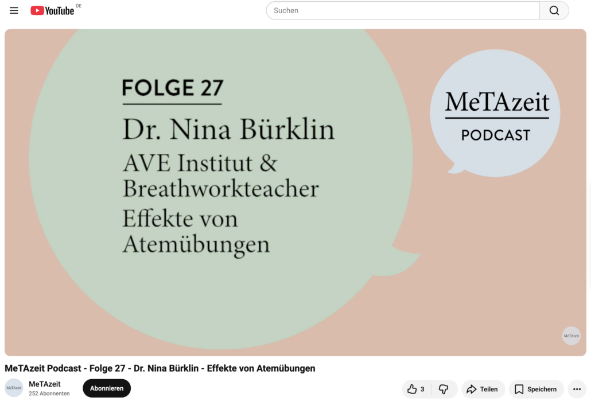Open the MeTAzeit channel avatar
Image resolution: width=591 pixels, height=401 pixels.
pyautogui.click(x=14, y=388)
